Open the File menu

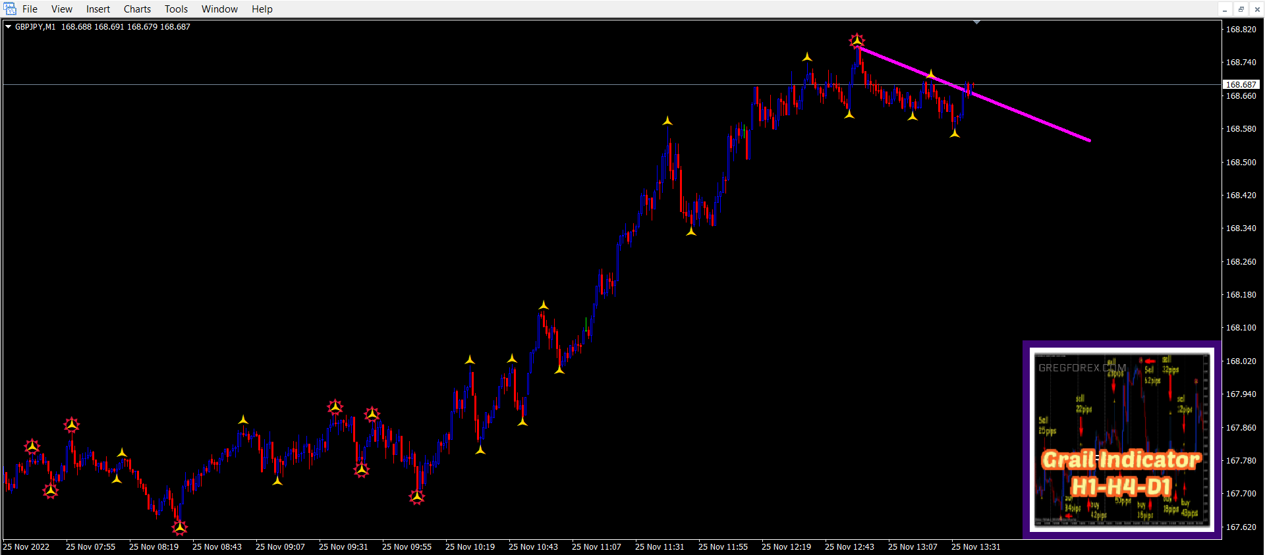[30, 9]
